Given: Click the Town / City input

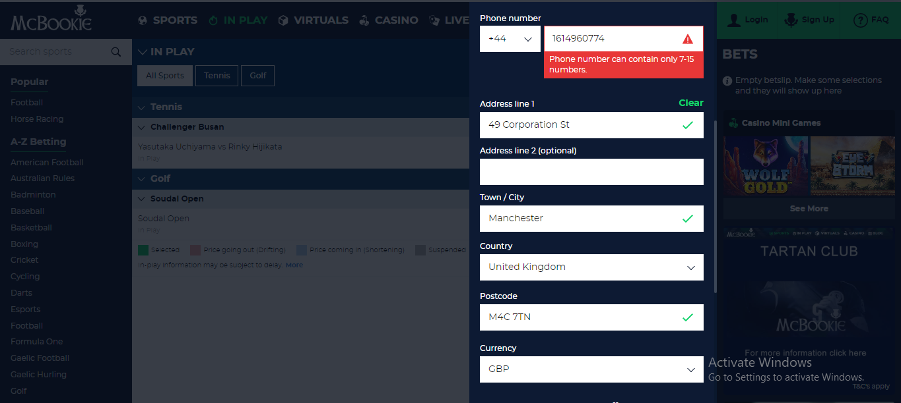Looking at the screenshot, I should coord(591,219).
